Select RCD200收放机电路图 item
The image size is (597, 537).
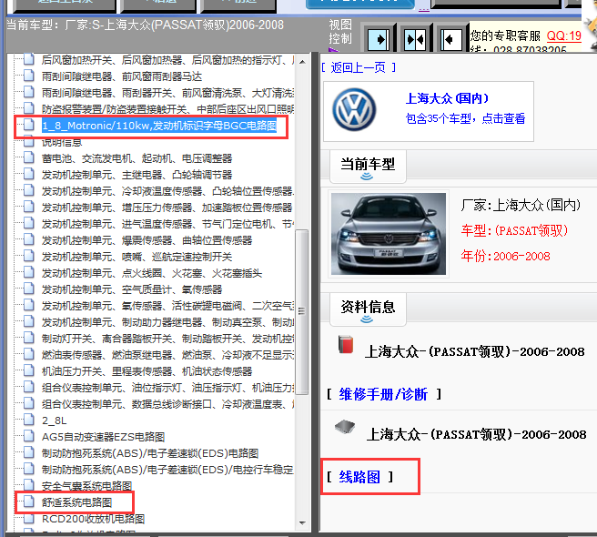(x=93, y=518)
